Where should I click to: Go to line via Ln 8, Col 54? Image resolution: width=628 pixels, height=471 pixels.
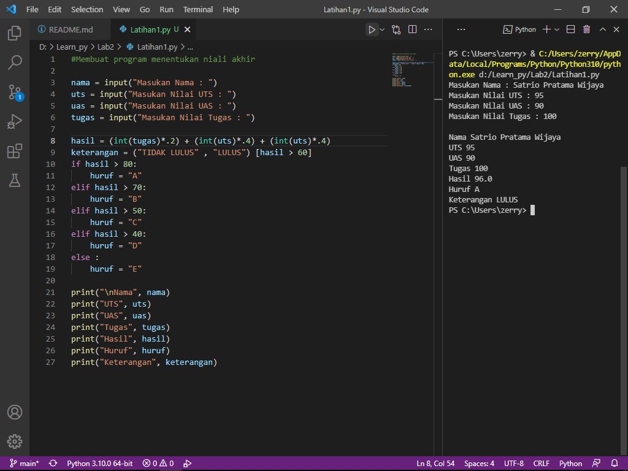(435, 464)
